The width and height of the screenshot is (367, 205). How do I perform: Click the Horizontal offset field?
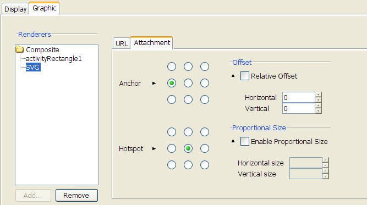click(x=299, y=97)
